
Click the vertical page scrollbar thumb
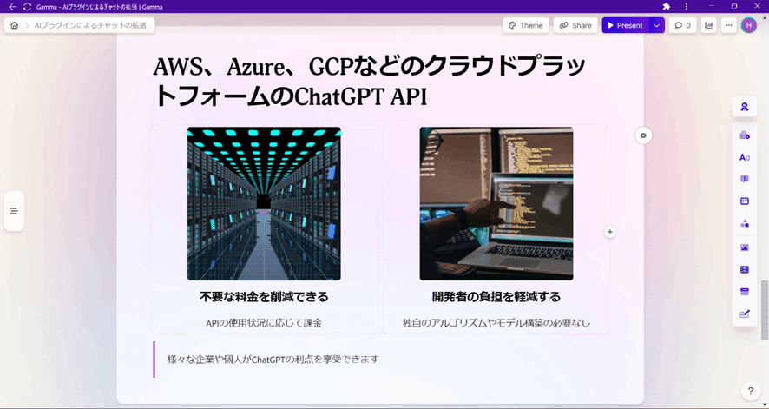765,310
